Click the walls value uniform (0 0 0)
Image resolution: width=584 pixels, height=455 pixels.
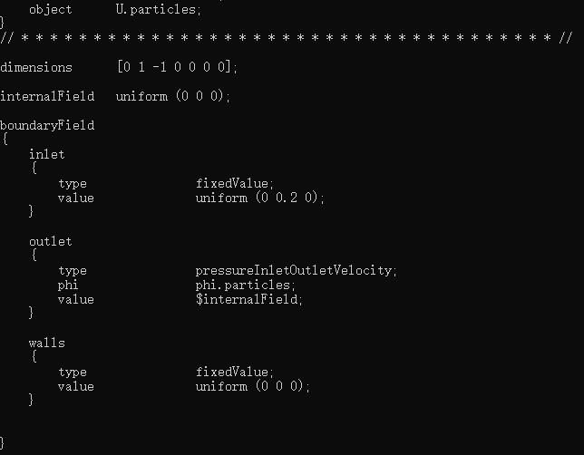click(x=252, y=386)
